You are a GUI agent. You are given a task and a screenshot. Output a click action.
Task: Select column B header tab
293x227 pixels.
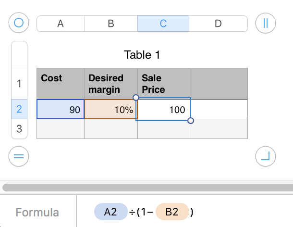pyautogui.click(x=111, y=24)
